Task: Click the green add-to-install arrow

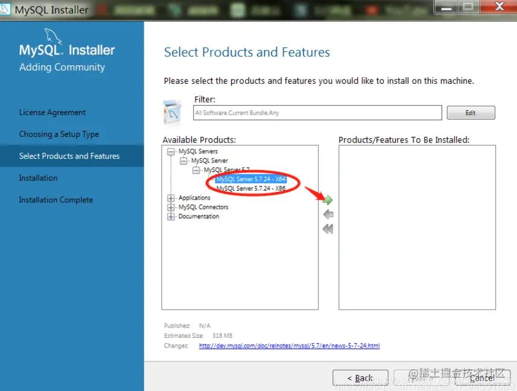Action: click(x=328, y=200)
